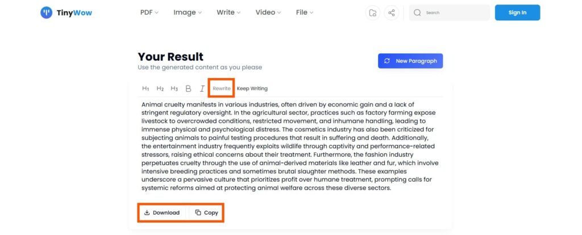Image resolution: width=582 pixels, height=235 pixels.
Task: Open the folder files icon in header
Action: click(x=373, y=12)
